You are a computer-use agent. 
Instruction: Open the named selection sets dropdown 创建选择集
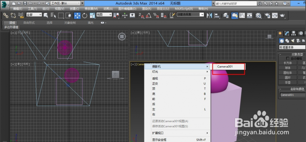190,15
